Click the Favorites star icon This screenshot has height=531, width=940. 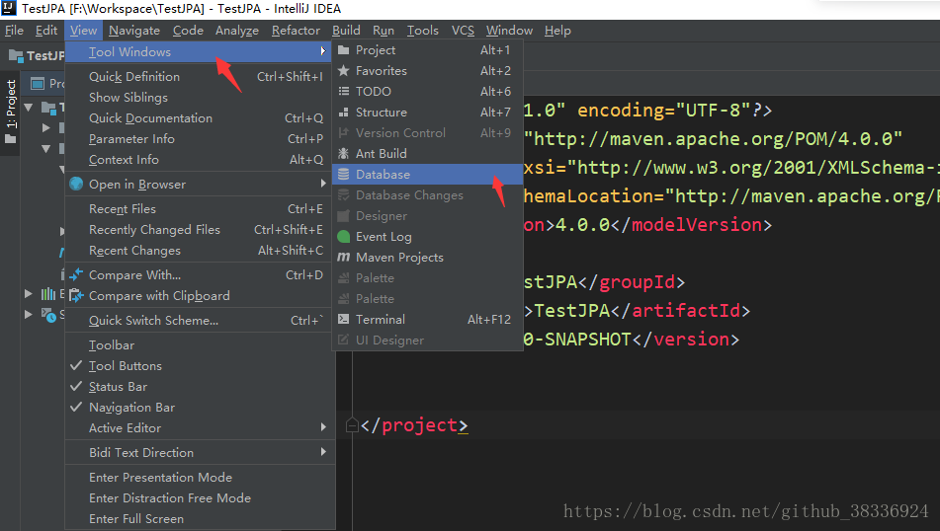[x=344, y=71]
